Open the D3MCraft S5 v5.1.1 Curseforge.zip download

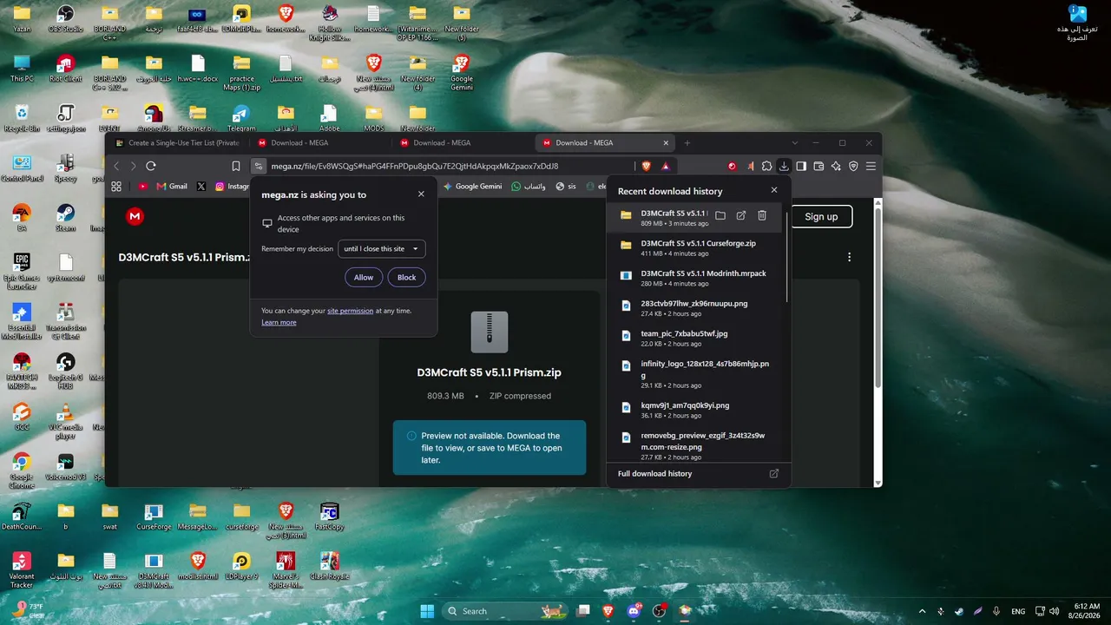(698, 248)
